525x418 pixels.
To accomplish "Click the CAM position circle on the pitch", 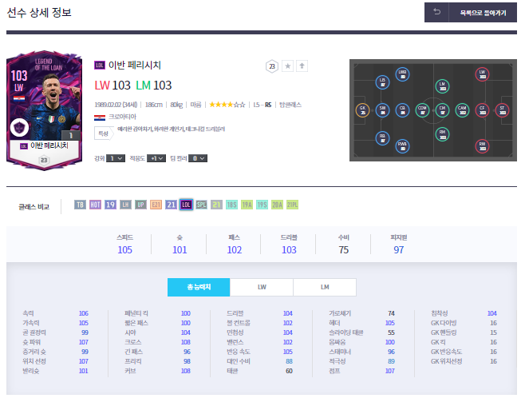I will 462,110.
